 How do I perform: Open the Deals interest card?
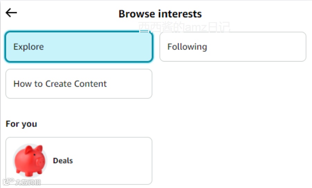[79, 161]
